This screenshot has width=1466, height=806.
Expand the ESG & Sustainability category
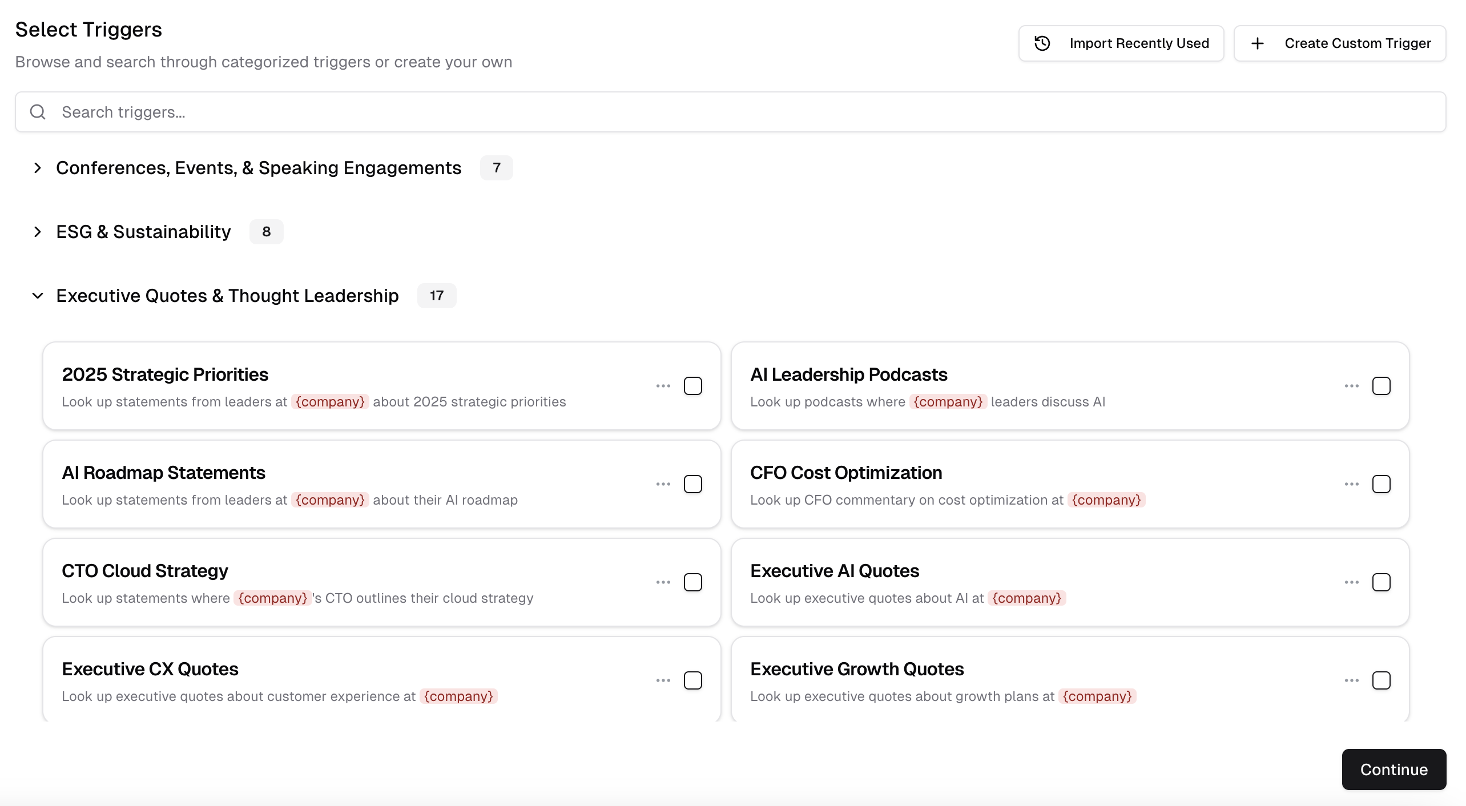point(38,232)
